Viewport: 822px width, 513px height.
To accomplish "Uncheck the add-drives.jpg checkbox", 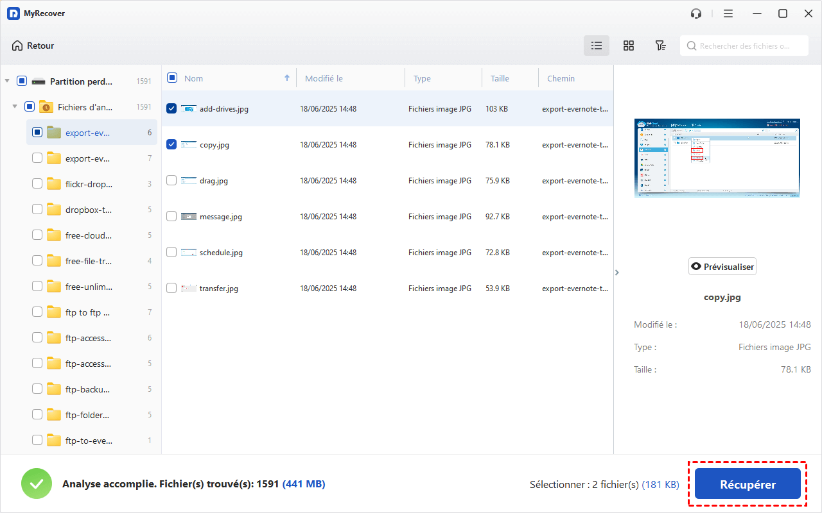I will (171, 108).
